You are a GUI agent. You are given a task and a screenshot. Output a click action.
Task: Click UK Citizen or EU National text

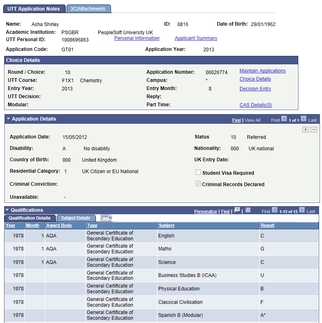coord(110,171)
